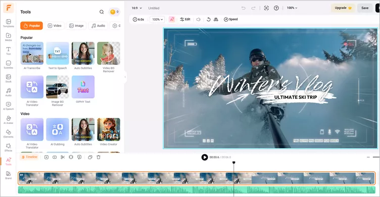Image resolution: width=380 pixels, height=197 pixels.
Task: Open the help question mark icon
Action: 276,8
